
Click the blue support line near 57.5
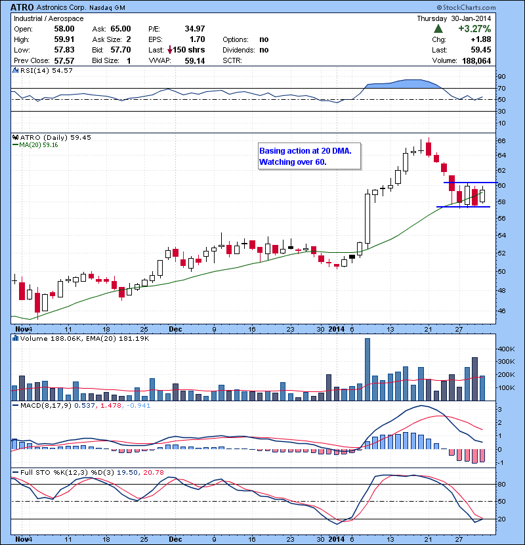463,207
